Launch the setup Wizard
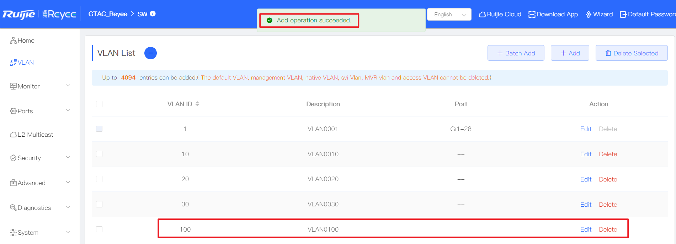The height and width of the screenshot is (244, 676). (x=599, y=14)
